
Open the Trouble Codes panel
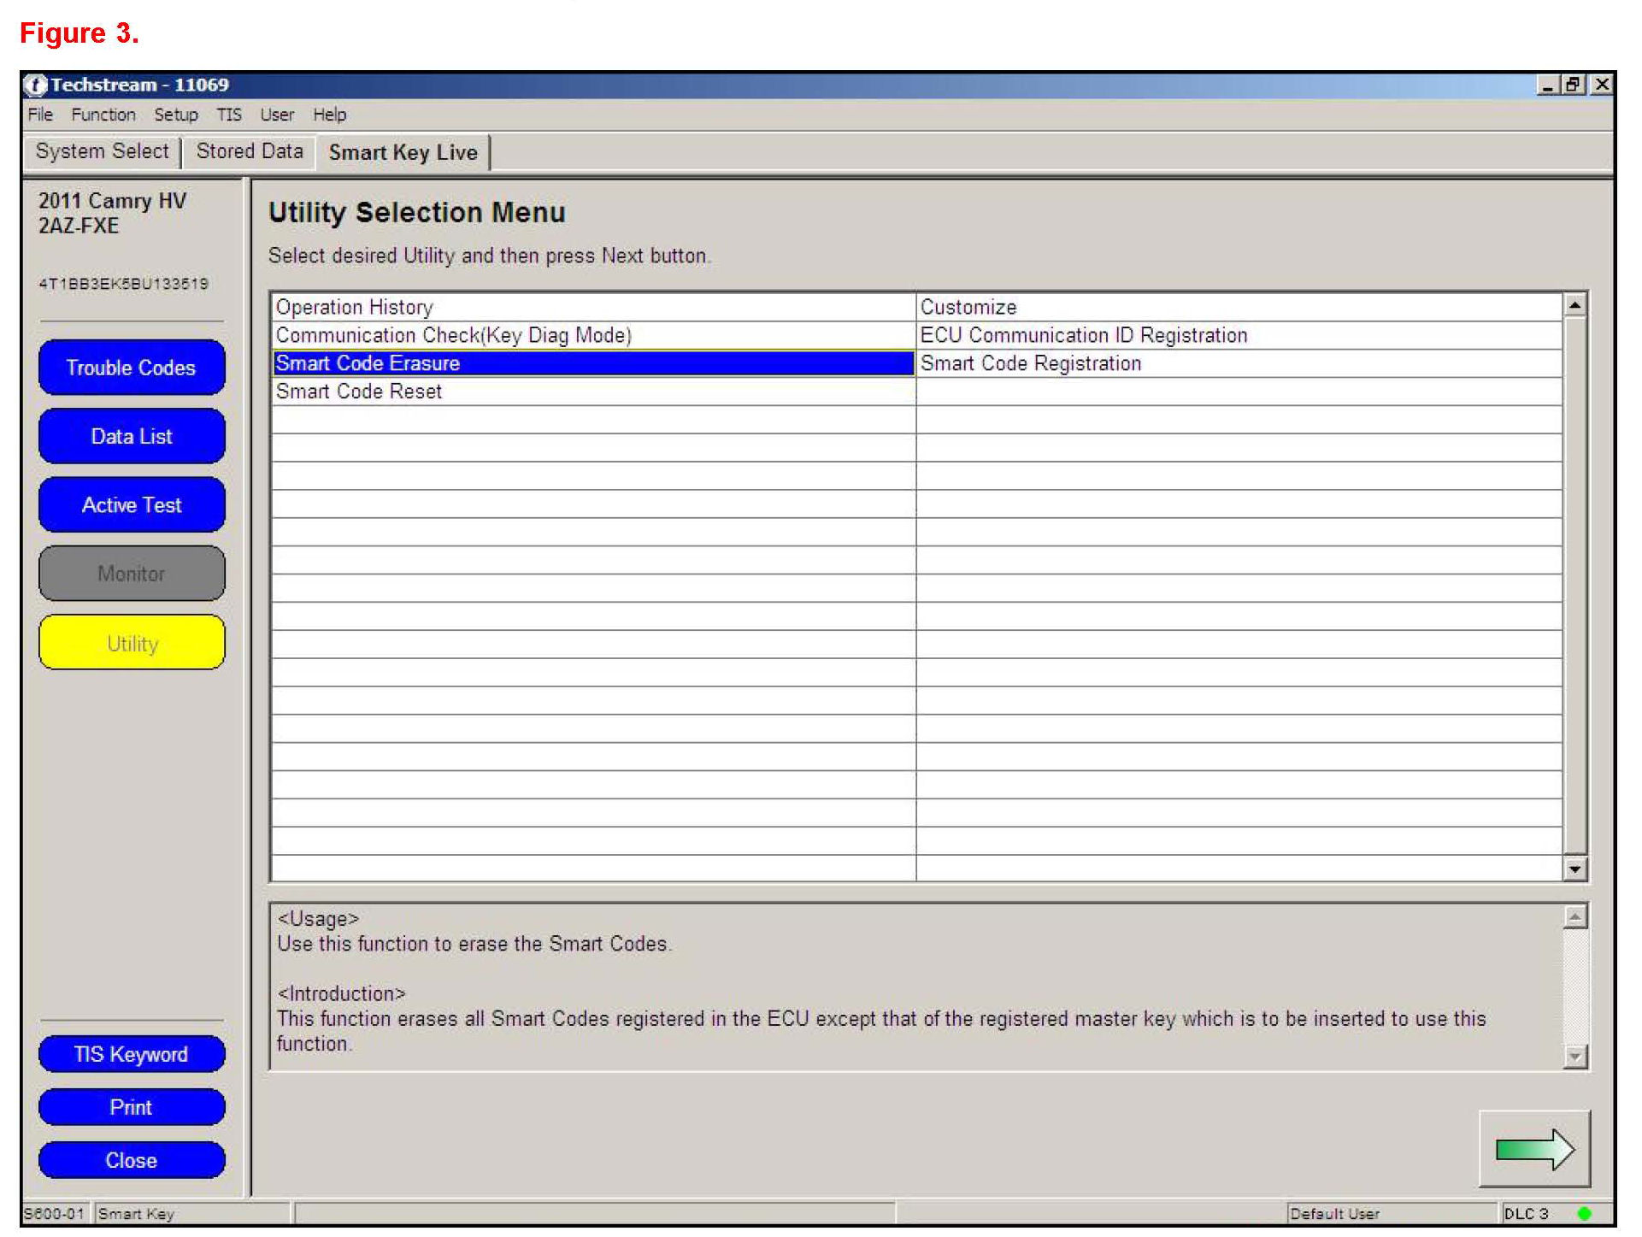coord(132,368)
